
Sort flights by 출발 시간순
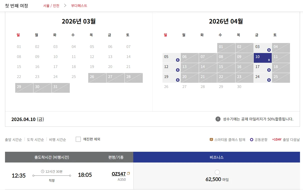tap(13, 139)
